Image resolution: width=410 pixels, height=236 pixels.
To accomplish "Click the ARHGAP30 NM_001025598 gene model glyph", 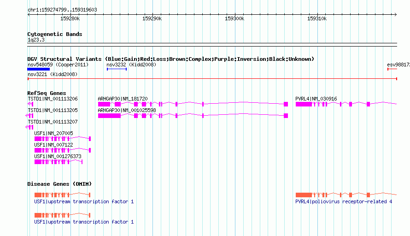I will (x=193, y=116).
